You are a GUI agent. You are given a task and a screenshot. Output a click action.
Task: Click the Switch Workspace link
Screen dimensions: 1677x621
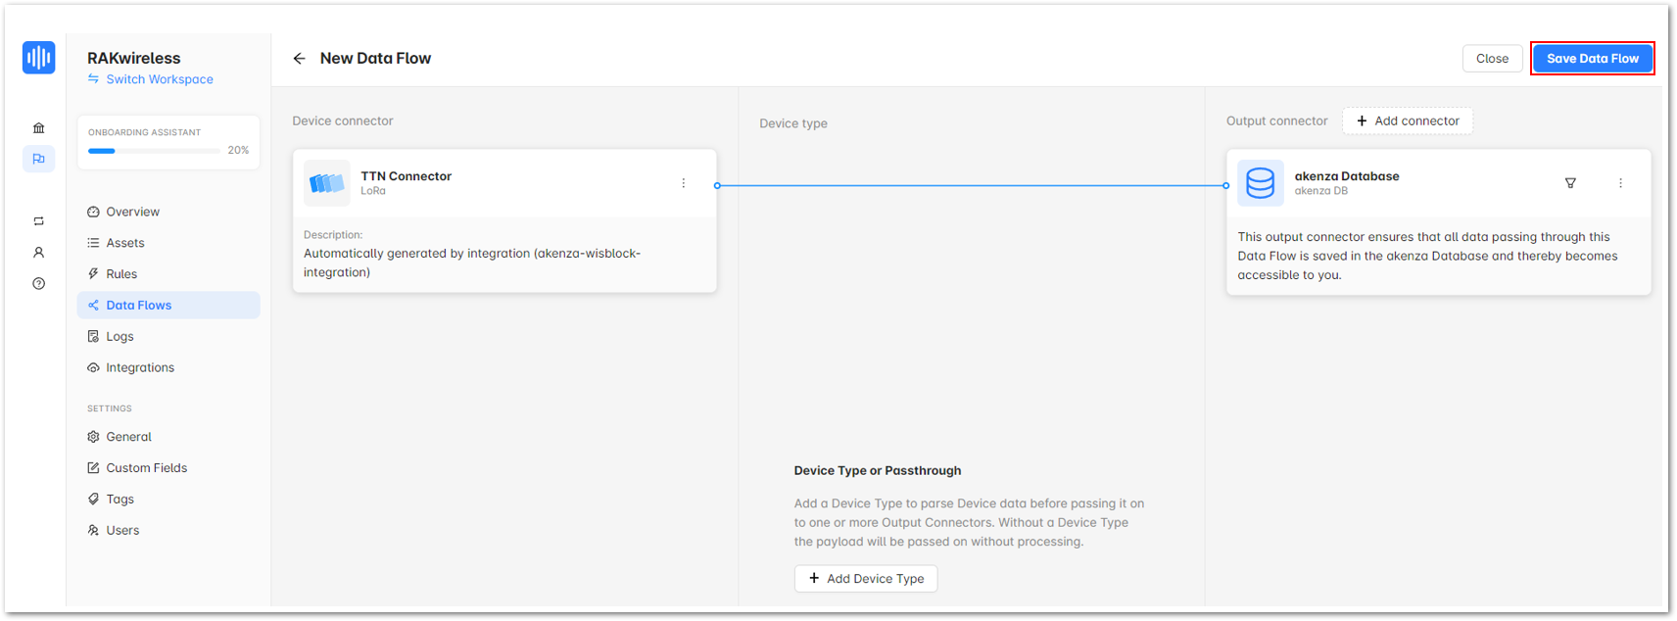pyautogui.click(x=150, y=79)
